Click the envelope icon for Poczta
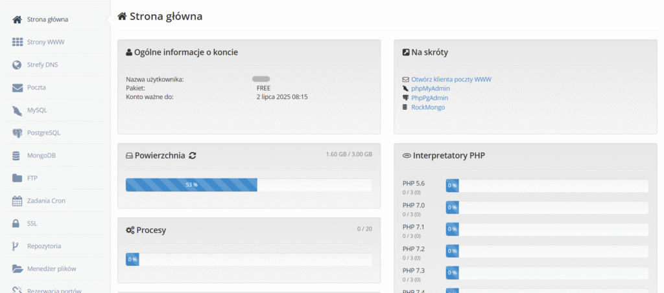Image resolution: width=664 pixels, height=293 pixels. click(x=17, y=88)
